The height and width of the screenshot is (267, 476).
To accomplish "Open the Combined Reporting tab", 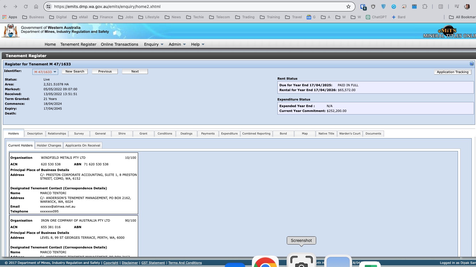I will [x=256, y=134].
